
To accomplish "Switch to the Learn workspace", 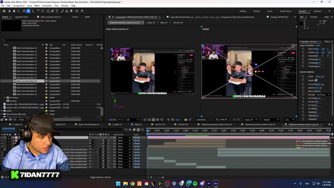I will pyautogui.click(x=270, y=11).
